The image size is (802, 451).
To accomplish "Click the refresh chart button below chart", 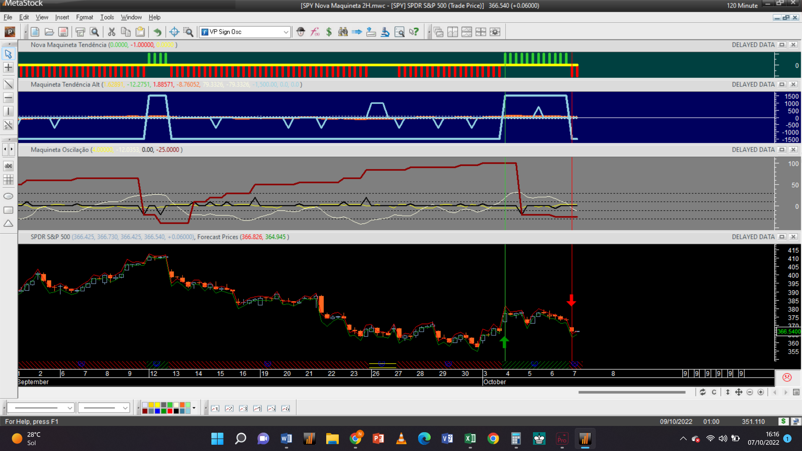I will [x=703, y=392].
